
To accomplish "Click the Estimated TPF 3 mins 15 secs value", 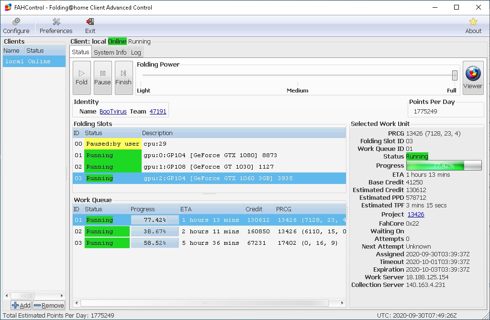I will (426, 206).
